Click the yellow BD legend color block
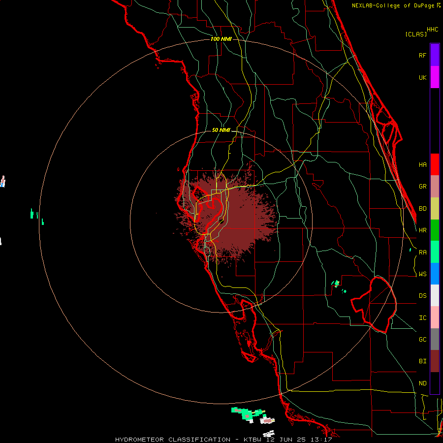Screen dimensions: 443x443 [x=435, y=208]
